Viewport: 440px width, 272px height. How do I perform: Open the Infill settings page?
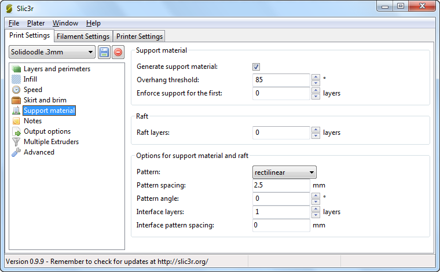point(30,79)
